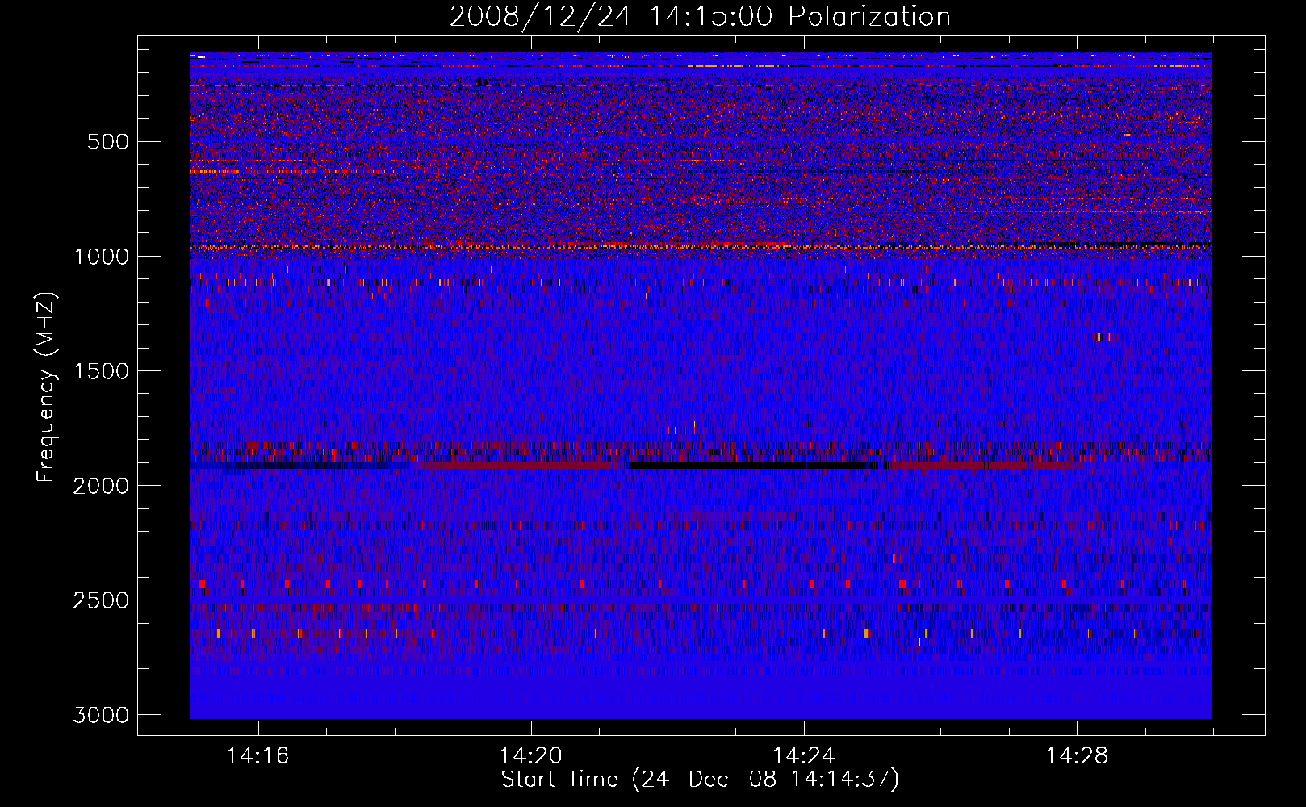Click the 14:20 time tick label
The height and width of the screenshot is (807, 1306).
coord(530,756)
